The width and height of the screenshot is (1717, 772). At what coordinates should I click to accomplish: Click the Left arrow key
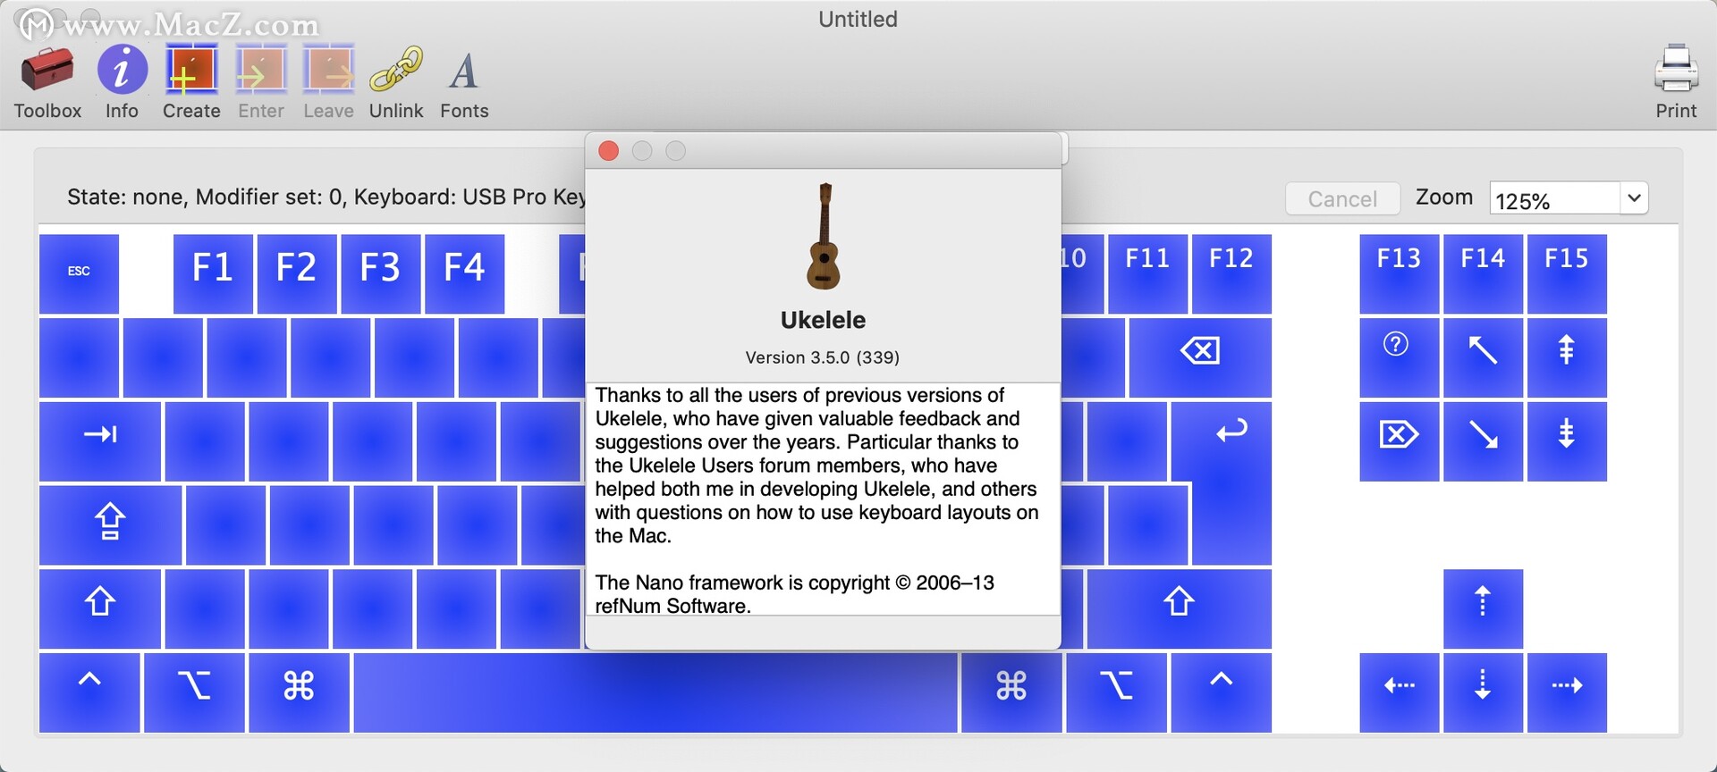tap(1400, 693)
